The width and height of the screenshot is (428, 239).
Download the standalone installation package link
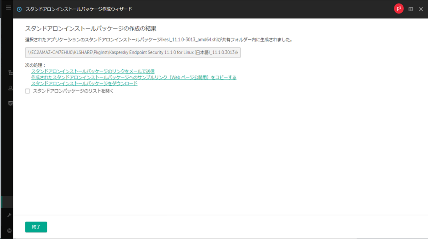point(84,83)
